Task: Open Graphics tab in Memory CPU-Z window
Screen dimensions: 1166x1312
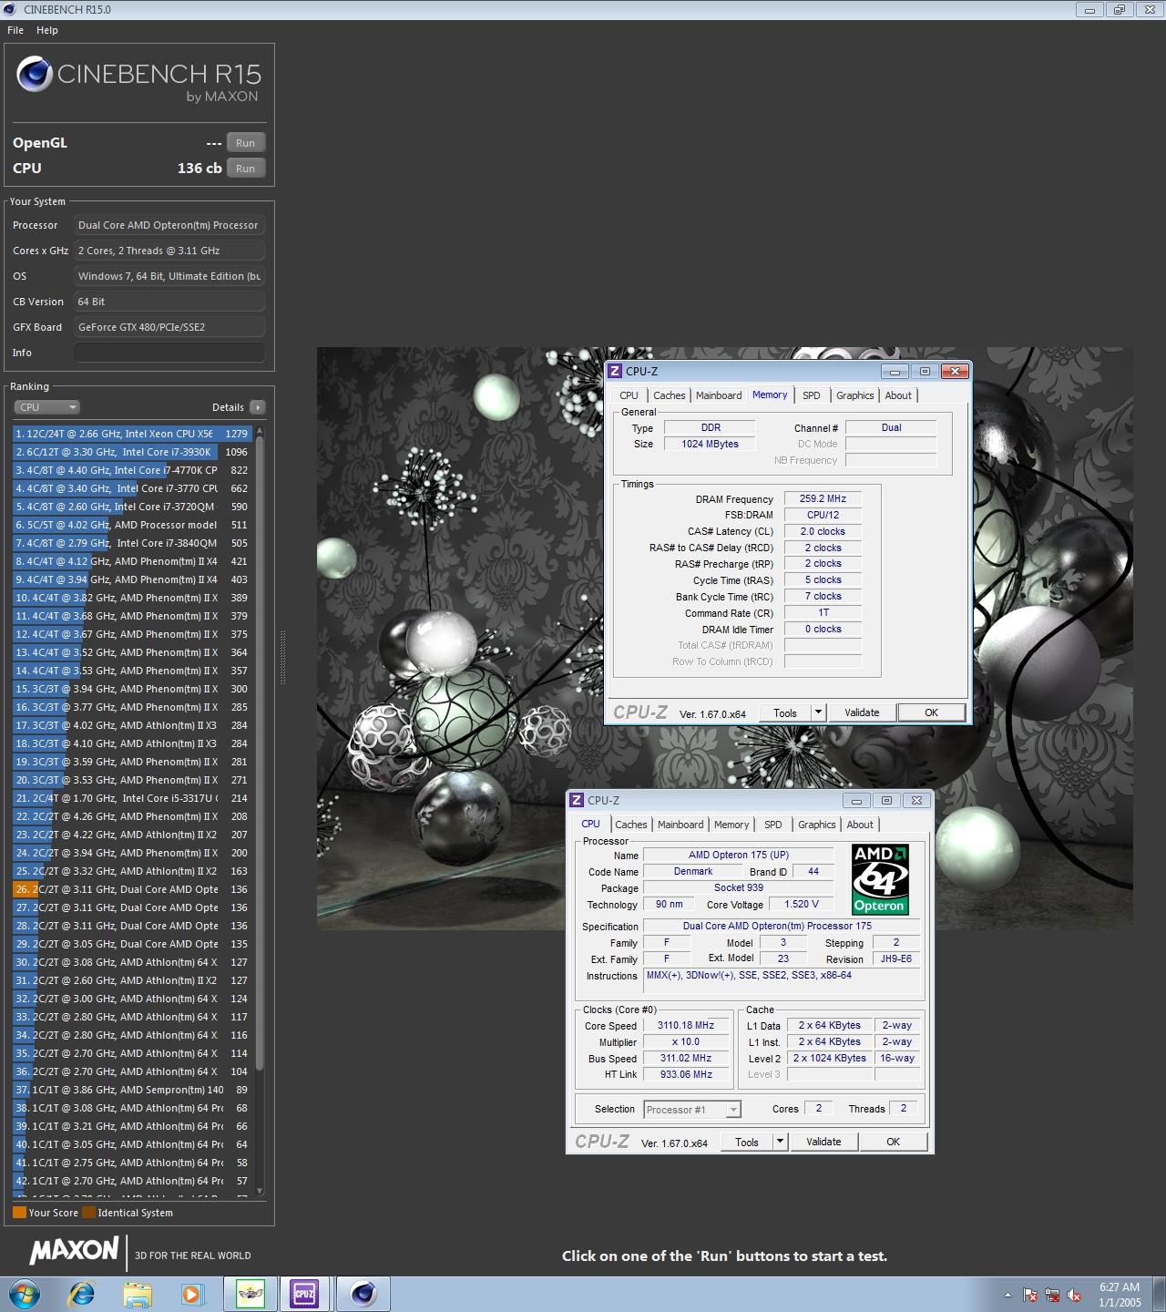Action: coord(855,395)
